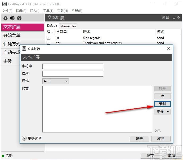Select 手势 in the sidebar
This screenshot has height=160, width=183.
11,61
